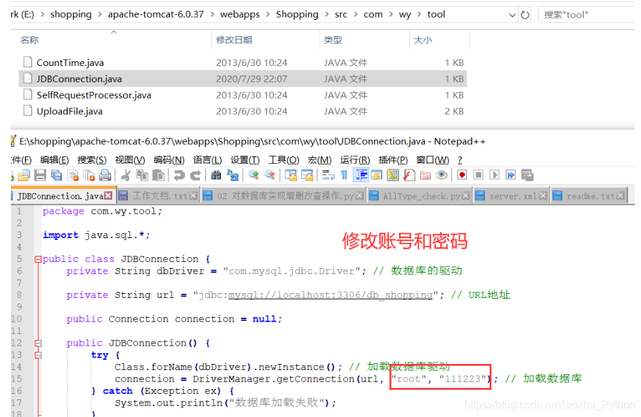641x417 pixels.
Task: Open the 窗口(W) menu
Action: click(432, 160)
